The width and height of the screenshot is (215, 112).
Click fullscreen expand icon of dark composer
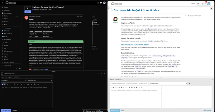(98, 73)
